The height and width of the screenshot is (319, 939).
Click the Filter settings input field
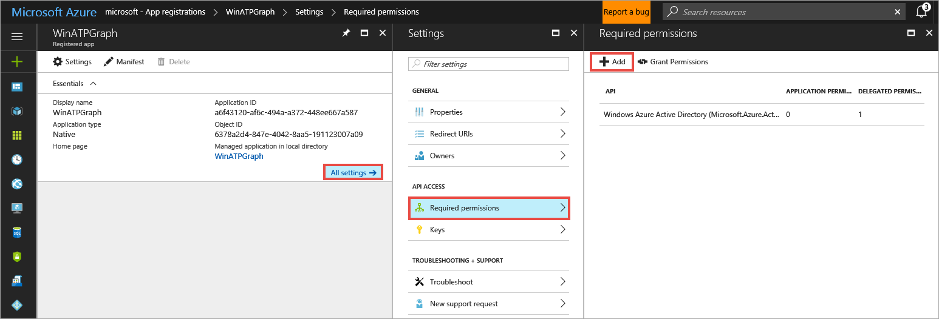[x=489, y=64]
